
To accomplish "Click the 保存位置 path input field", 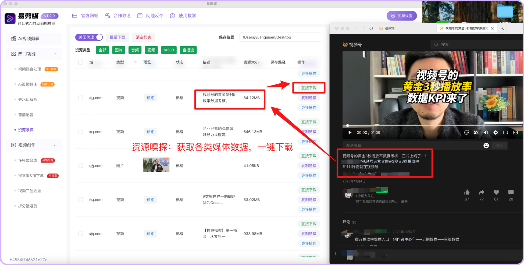I will pyautogui.click(x=280, y=37).
